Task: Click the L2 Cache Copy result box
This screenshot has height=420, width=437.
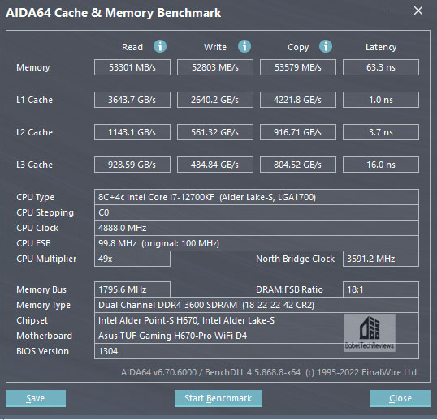Action: (298, 132)
